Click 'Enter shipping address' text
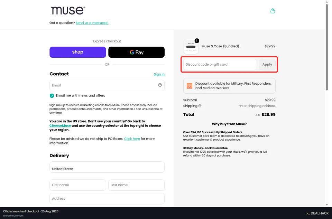The width and height of the screenshot is (332, 219). [x=257, y=106]
